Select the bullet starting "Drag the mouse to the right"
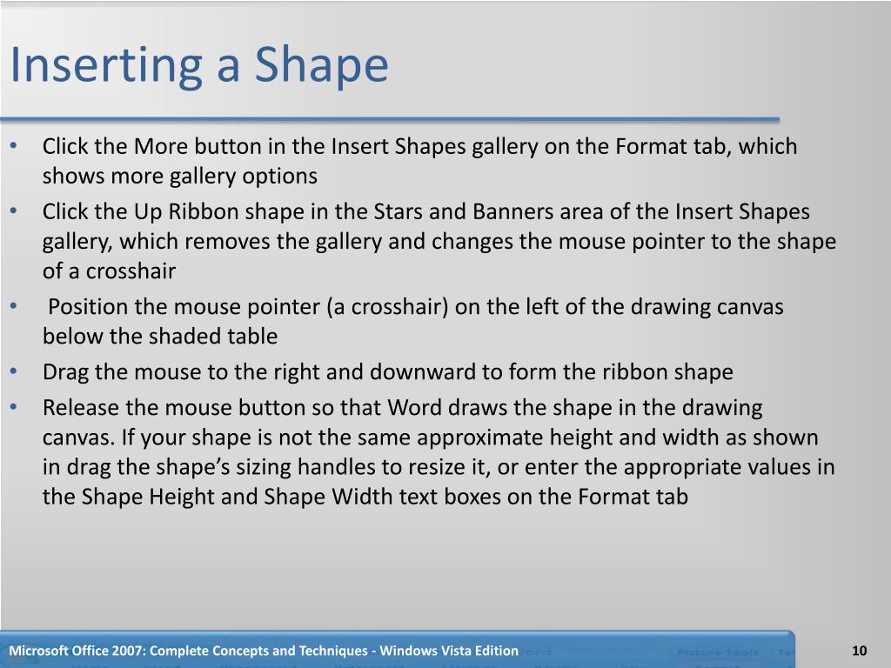This screenshot has width=891, height=668. pos(387,371)
